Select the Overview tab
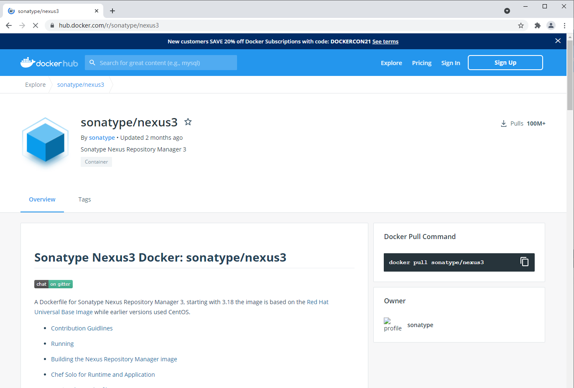Screen dimensions: 574x388 (x=42, y=199)
